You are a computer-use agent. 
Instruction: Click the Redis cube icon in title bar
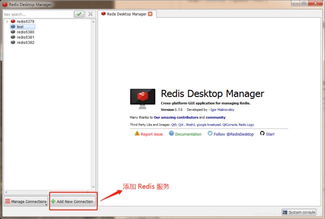(5, 4)
